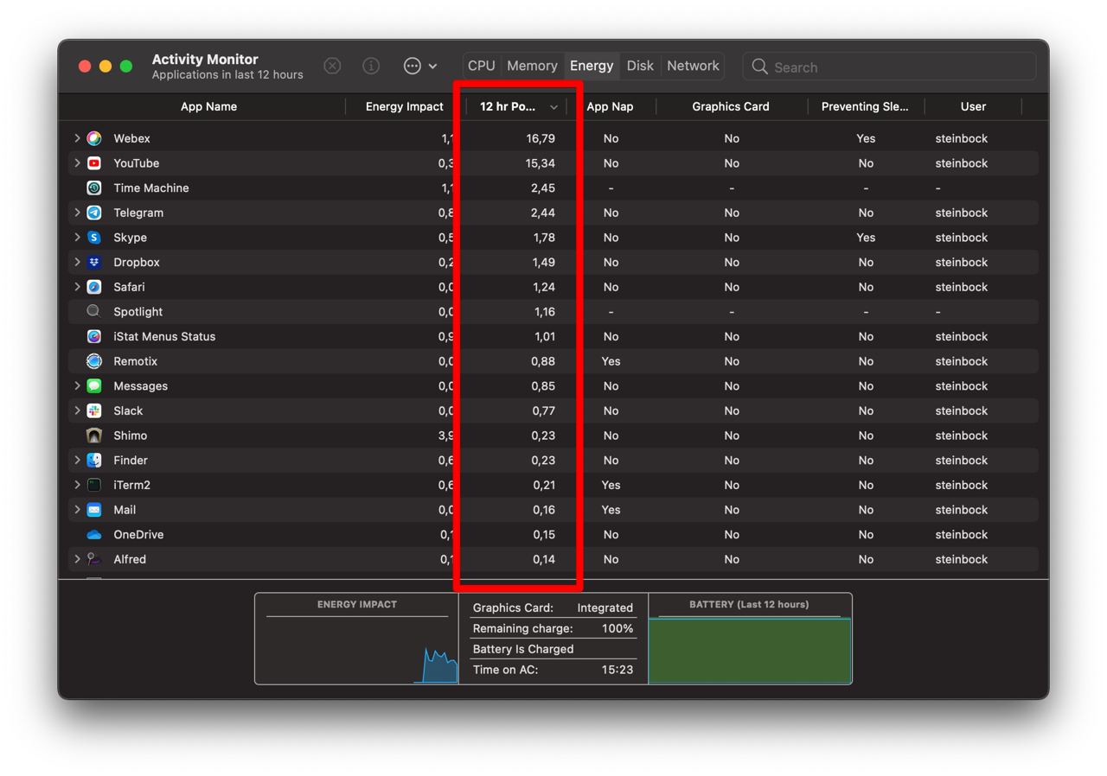1107x776 pixels.
Task: Click Webex power value 16,79
Action: [x=541, y=138]
